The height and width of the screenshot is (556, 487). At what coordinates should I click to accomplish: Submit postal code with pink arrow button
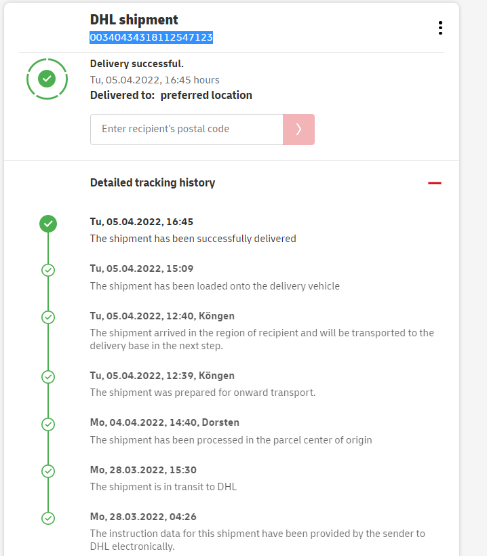pos(298,129)
